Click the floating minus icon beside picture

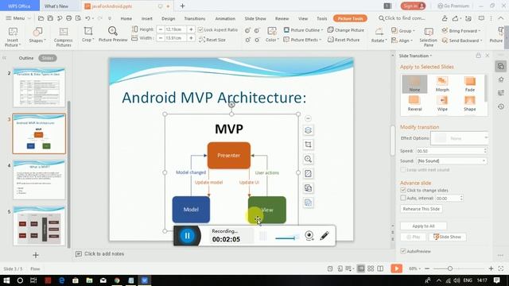click(308, 118)
